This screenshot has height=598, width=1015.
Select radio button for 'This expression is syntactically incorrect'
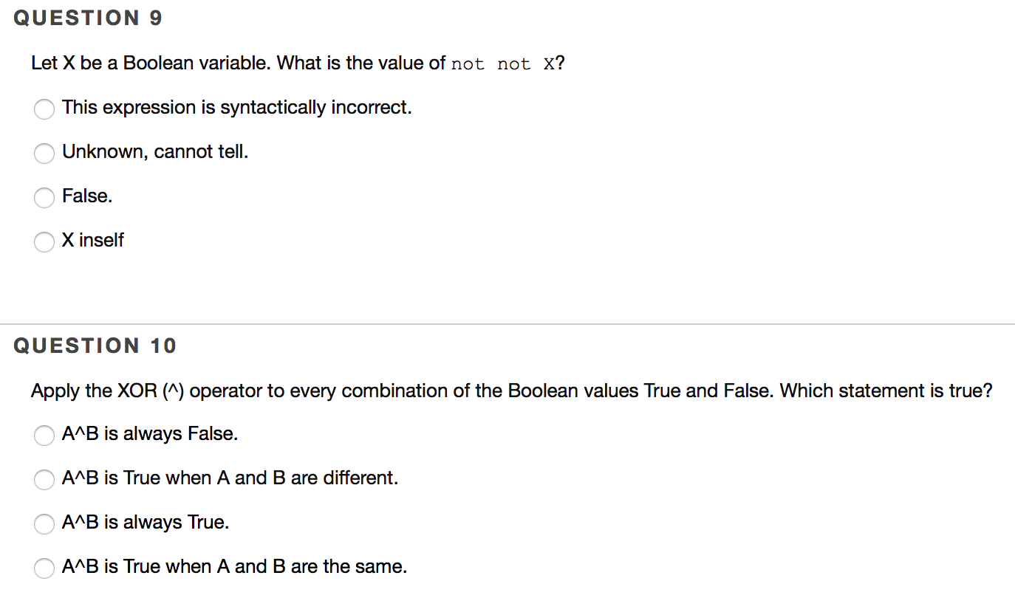click(44, 109)
